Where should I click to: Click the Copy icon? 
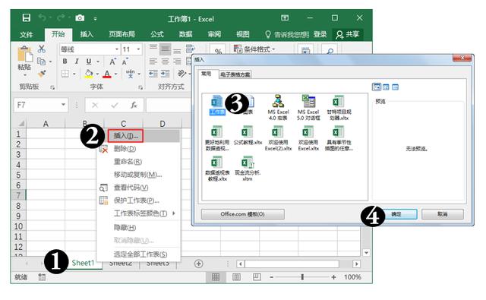tap(41, 62)
